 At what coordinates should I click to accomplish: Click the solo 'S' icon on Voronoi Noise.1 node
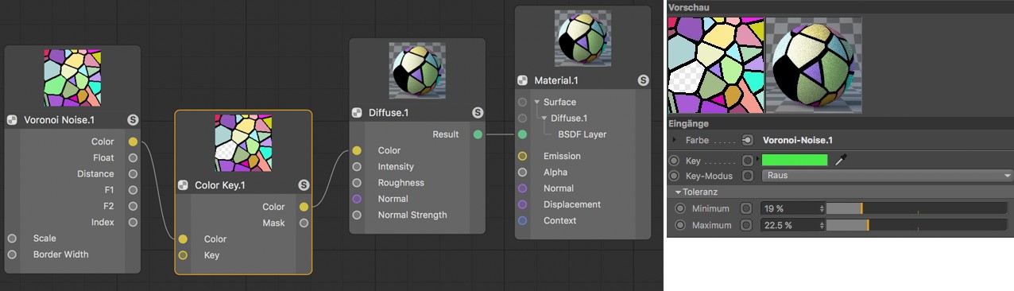point(133,120)
